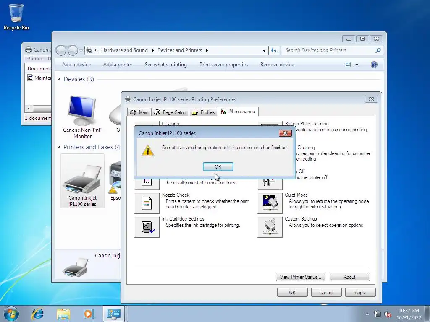Open the change view dropdown arrow
430x322 pixels.
(x=357, y=65)
